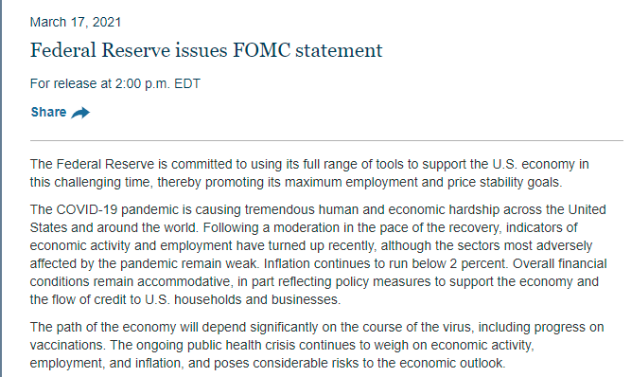Screen dimensions: 631x377
Task: Click the Share arrow icon
Action: (80, 113)
